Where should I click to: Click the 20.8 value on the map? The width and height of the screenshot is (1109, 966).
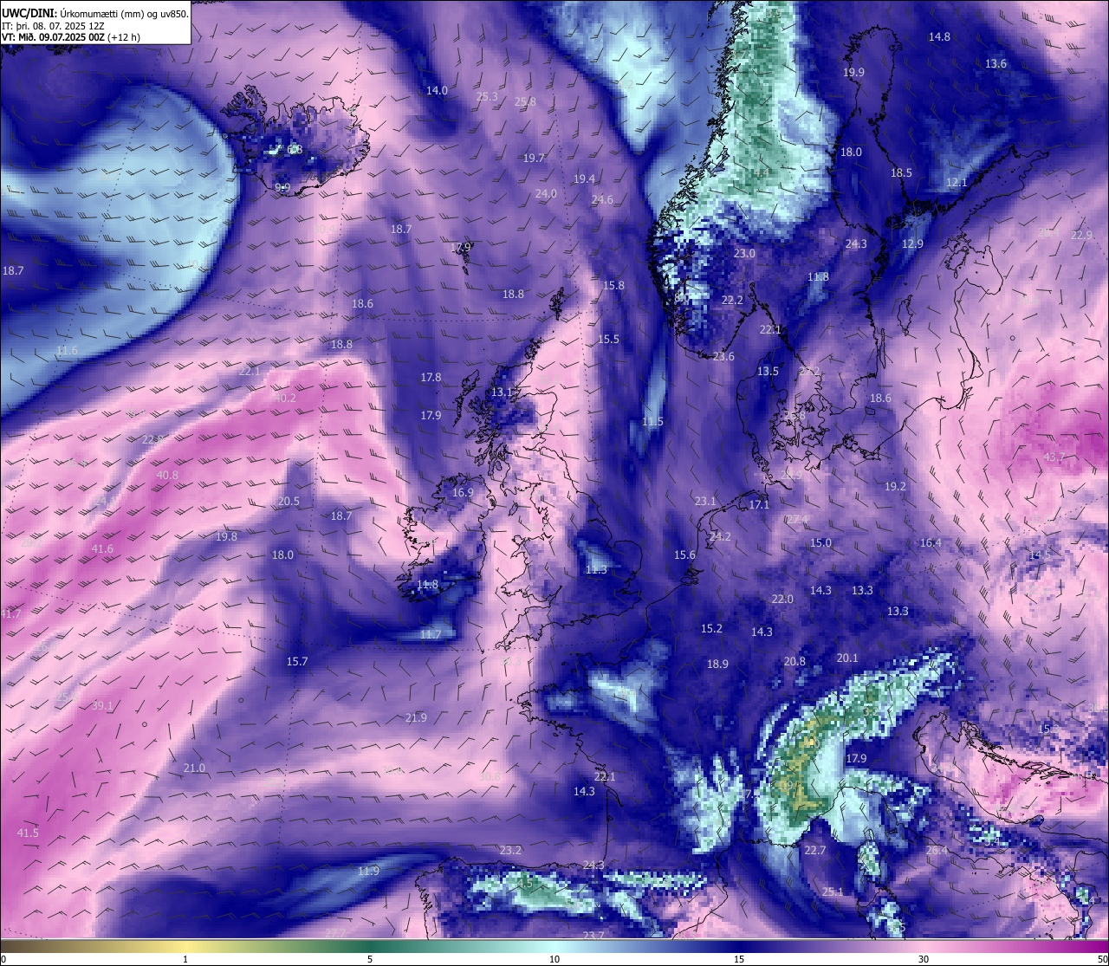pyautogui.click(x=794, y=662)
